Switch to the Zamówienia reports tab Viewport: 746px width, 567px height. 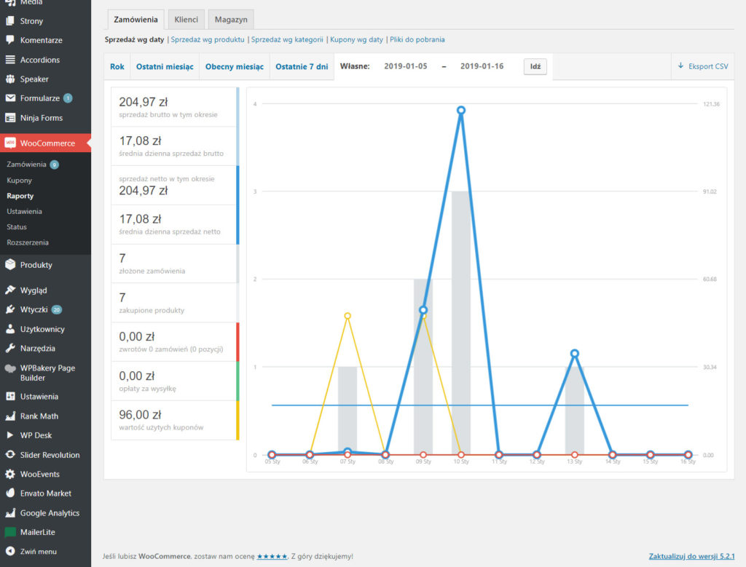point(136,20)
